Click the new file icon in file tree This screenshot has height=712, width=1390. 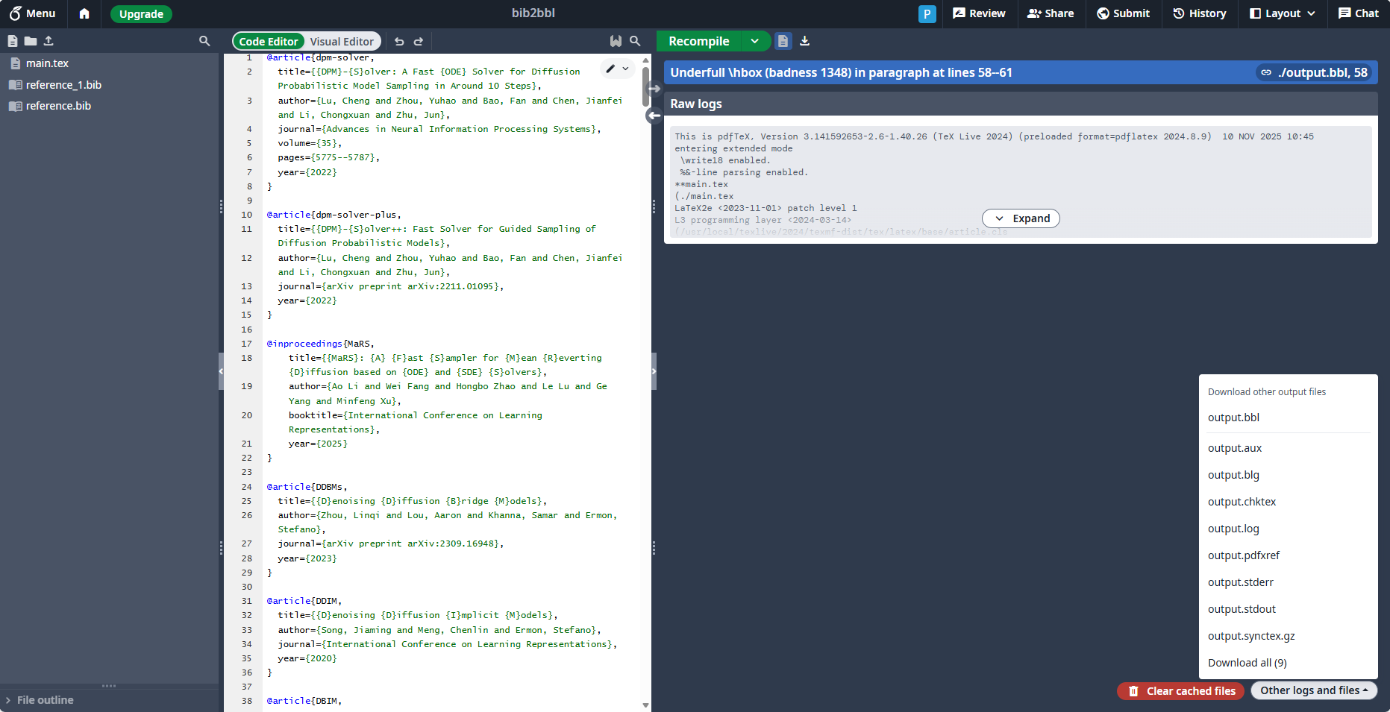click(x=13, y=41)
